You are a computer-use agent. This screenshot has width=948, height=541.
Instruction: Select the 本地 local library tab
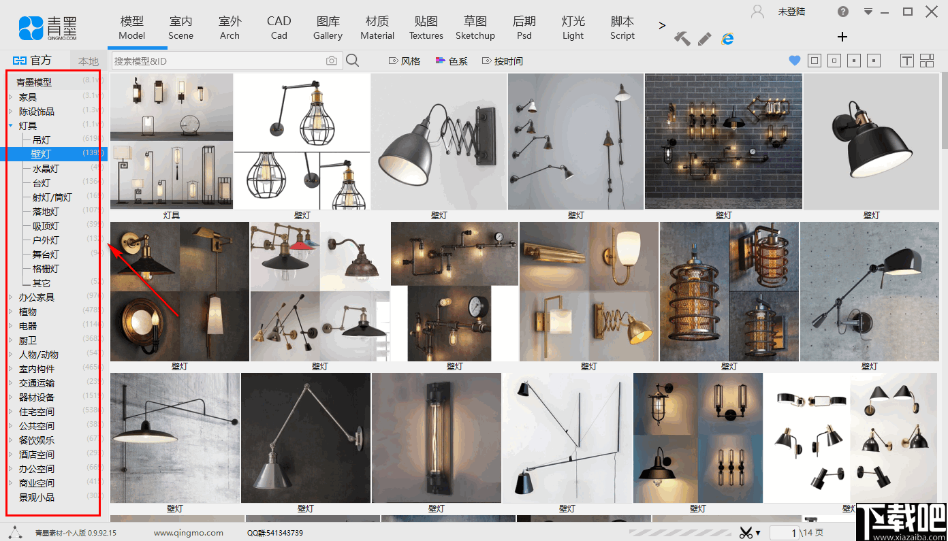89,61
